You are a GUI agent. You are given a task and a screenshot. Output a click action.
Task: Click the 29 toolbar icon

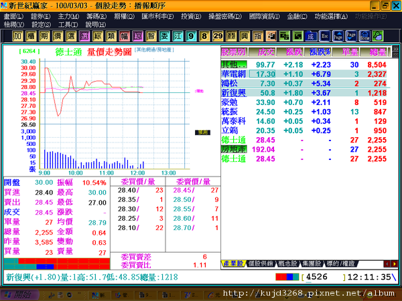(218, 36)
